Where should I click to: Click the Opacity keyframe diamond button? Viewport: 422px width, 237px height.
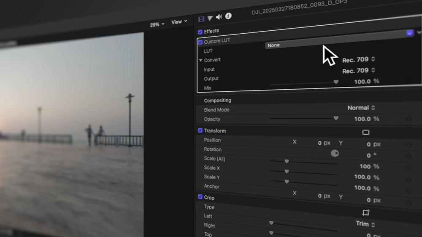(x=408, y=119)
